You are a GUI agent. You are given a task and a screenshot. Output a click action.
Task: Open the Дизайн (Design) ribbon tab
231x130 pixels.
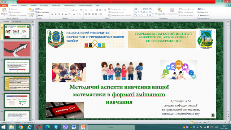pyautogui.click(x=34, y=5)
